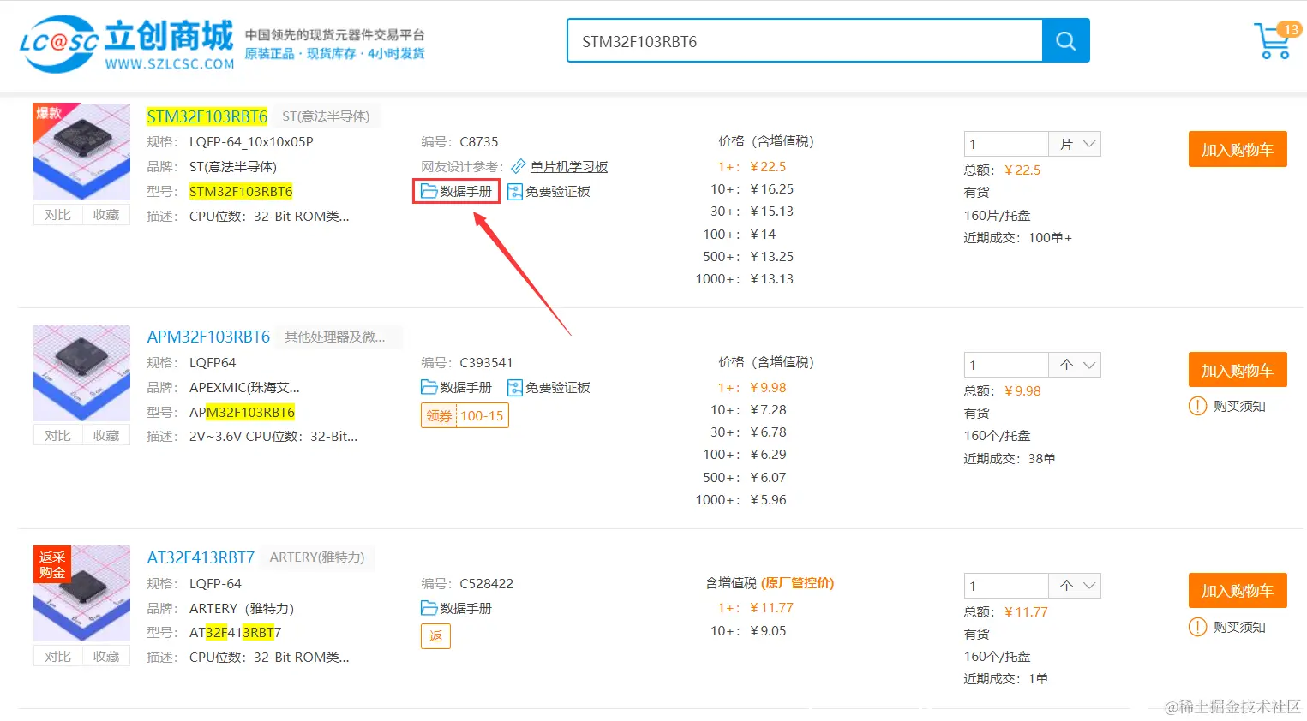Viewport: 1307px width, 721px height.
Task: Click the 1000+ price ¥5.96
Action: click(x=768, y=500)
